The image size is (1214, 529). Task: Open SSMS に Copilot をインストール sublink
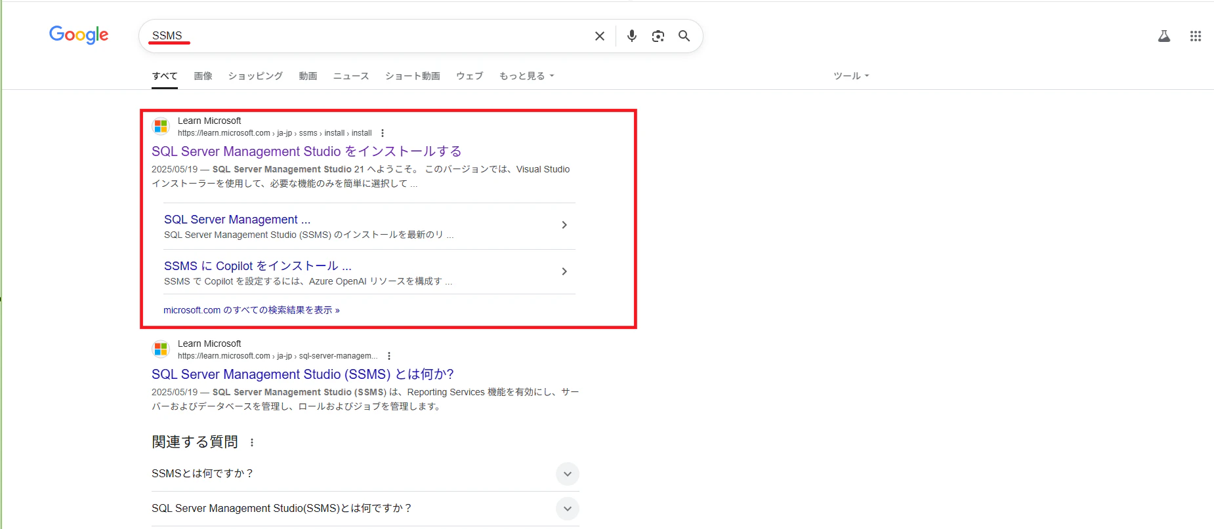(x=258, y=266)
